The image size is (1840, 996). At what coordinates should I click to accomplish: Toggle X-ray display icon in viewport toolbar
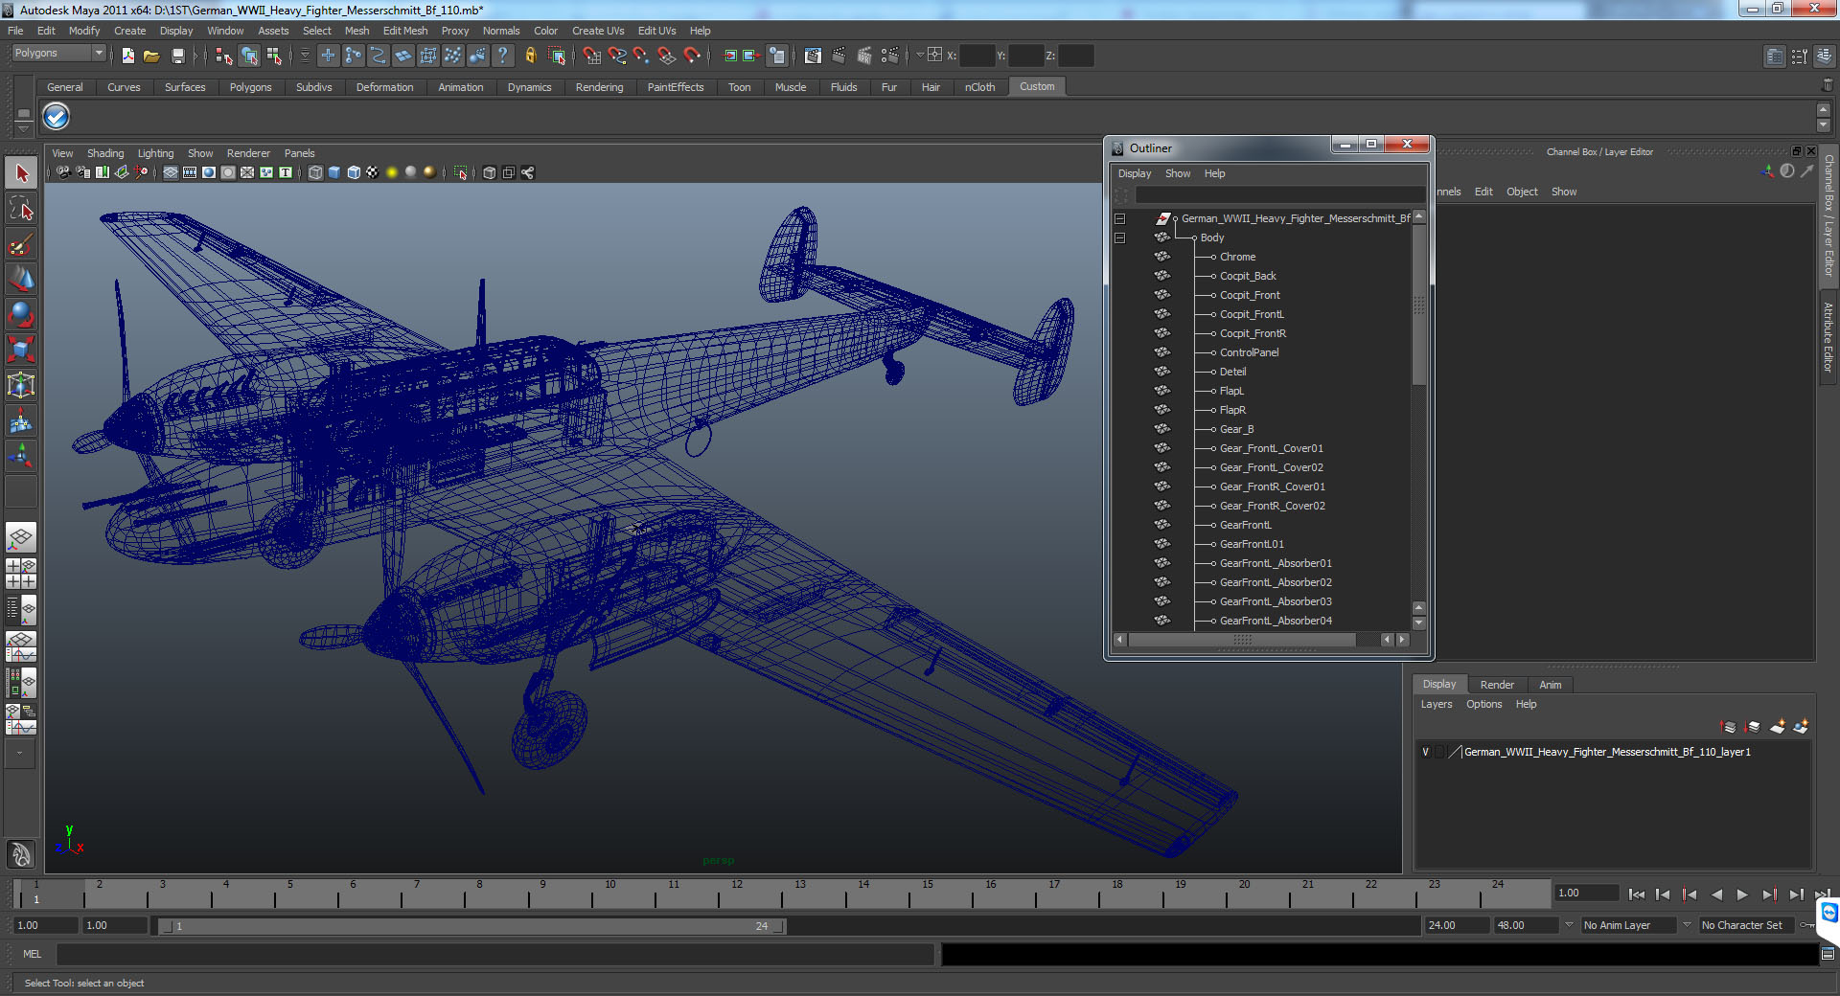pos(490,172)
